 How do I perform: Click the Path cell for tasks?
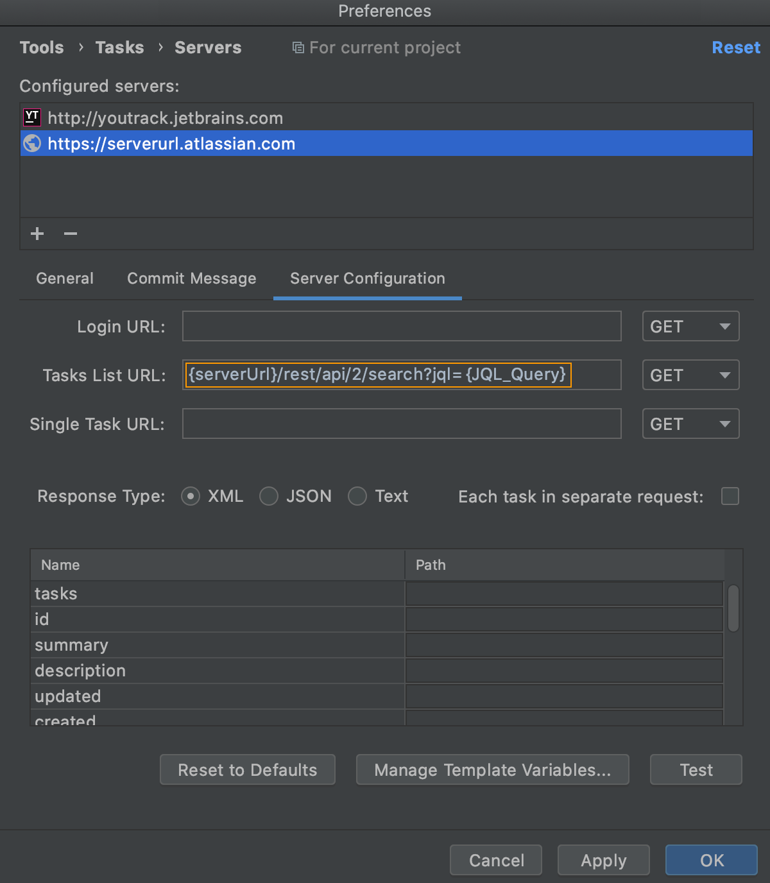[x=565, y=594]
